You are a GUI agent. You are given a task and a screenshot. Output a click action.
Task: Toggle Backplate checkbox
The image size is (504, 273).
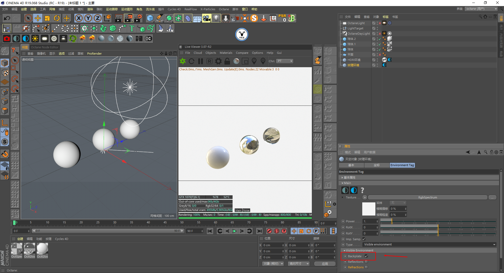366,256
